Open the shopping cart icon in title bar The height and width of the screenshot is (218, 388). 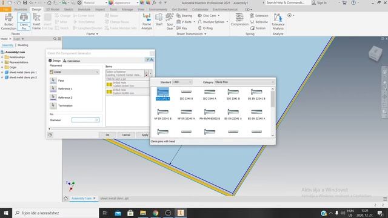[x=344, y=2]
